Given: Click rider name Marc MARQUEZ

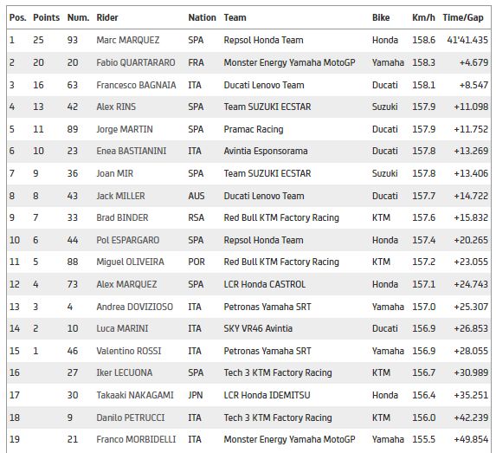Looking at the screenshot, I should pos(128,40).
